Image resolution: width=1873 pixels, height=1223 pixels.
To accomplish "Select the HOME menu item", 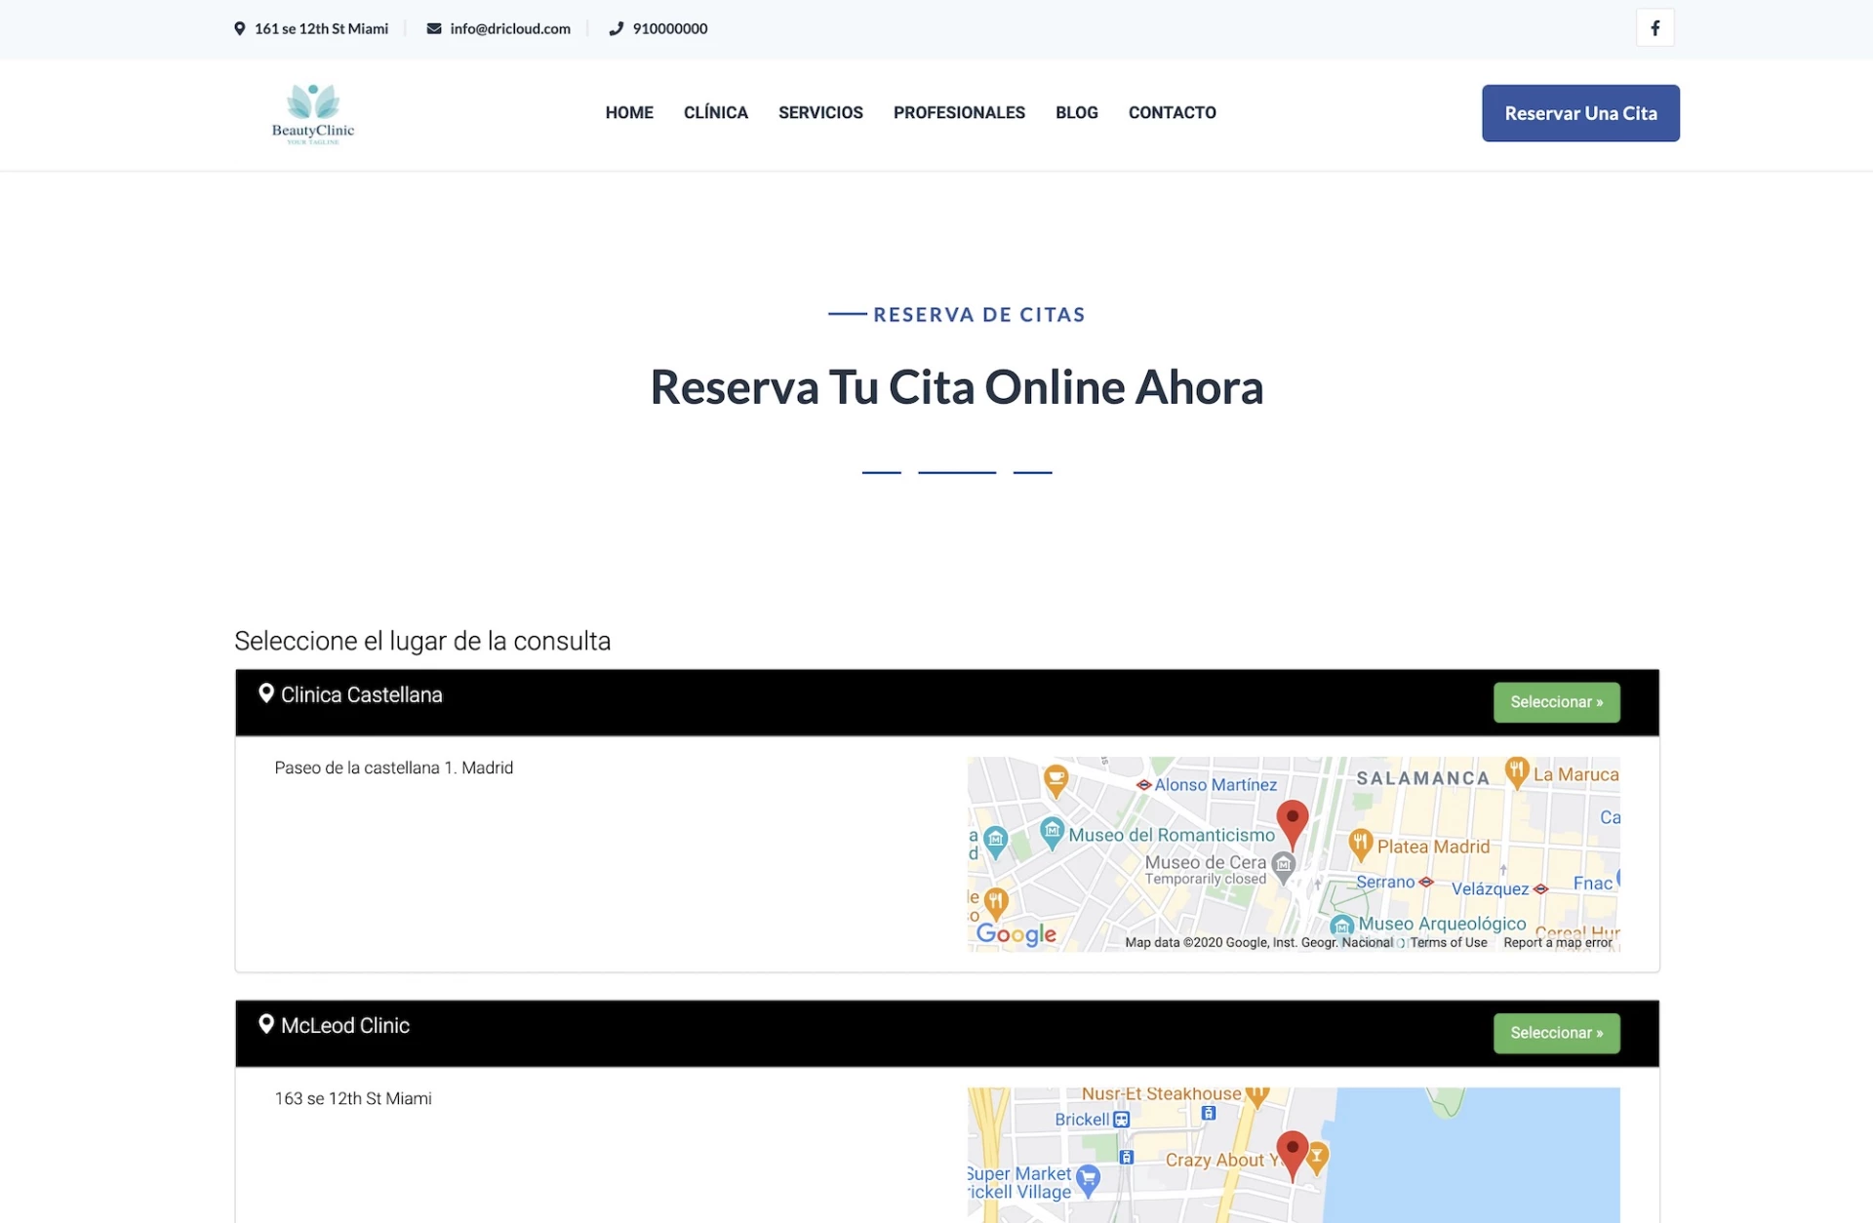I will click(x=629, y=112).
